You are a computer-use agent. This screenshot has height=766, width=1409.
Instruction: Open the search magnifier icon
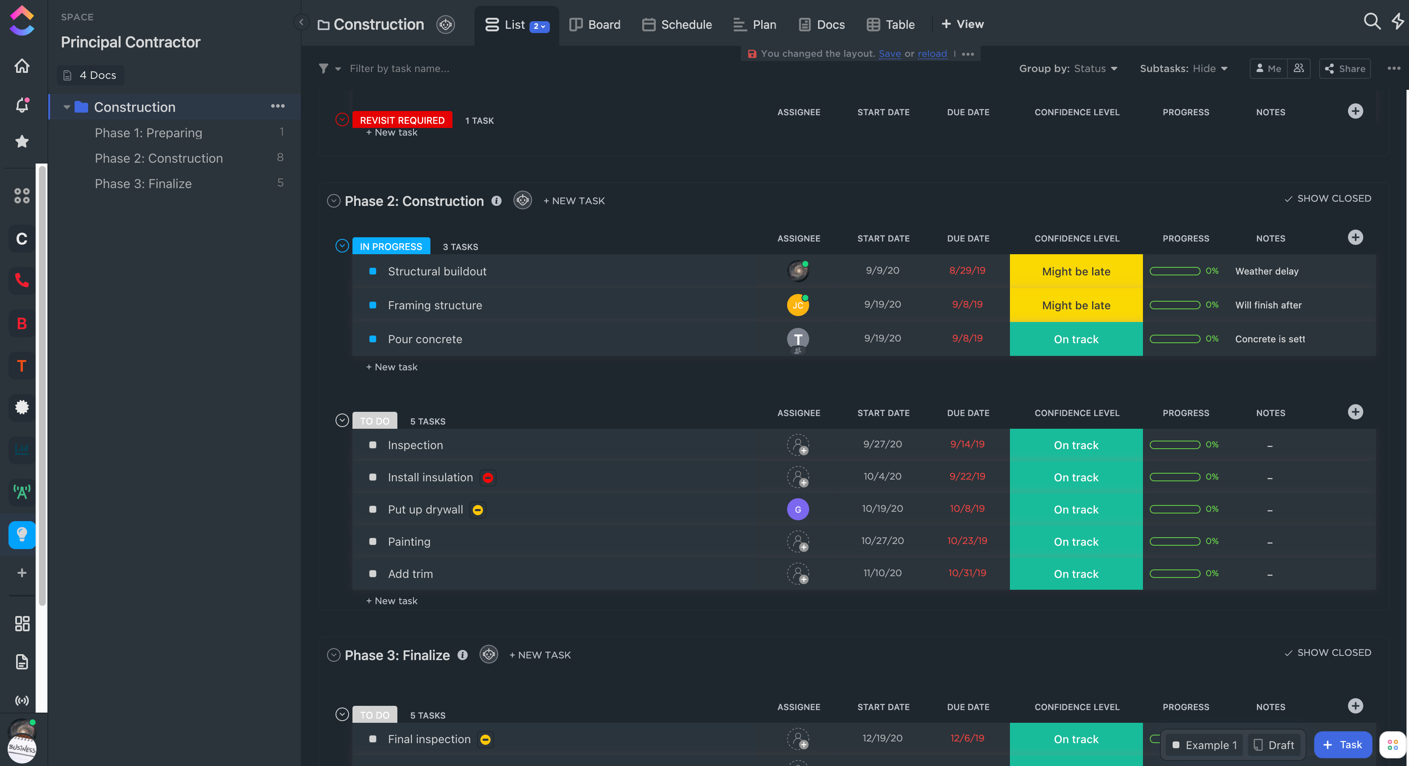tap(1371, 22)
